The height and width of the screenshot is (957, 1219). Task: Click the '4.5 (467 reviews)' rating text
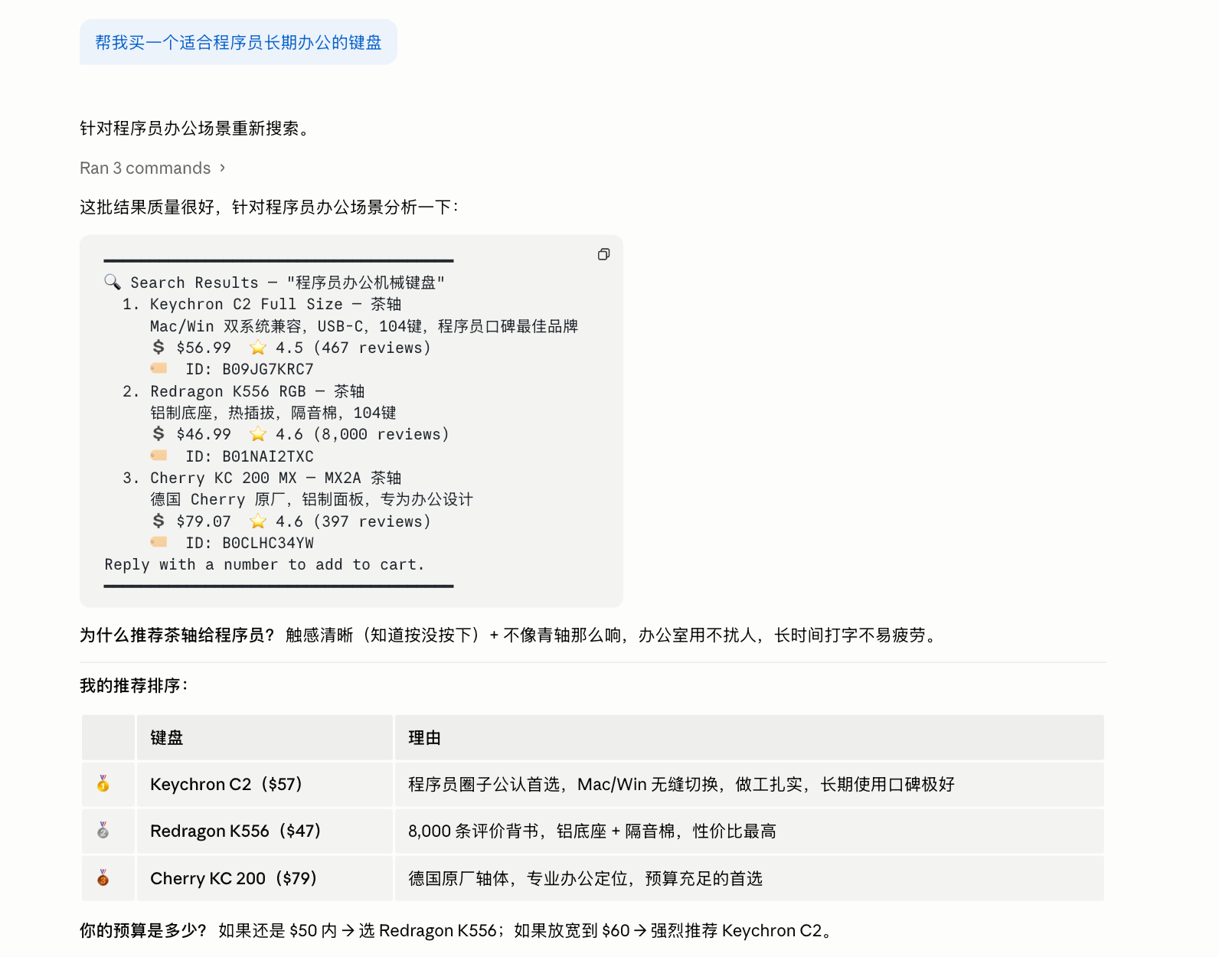click(353, 348)
